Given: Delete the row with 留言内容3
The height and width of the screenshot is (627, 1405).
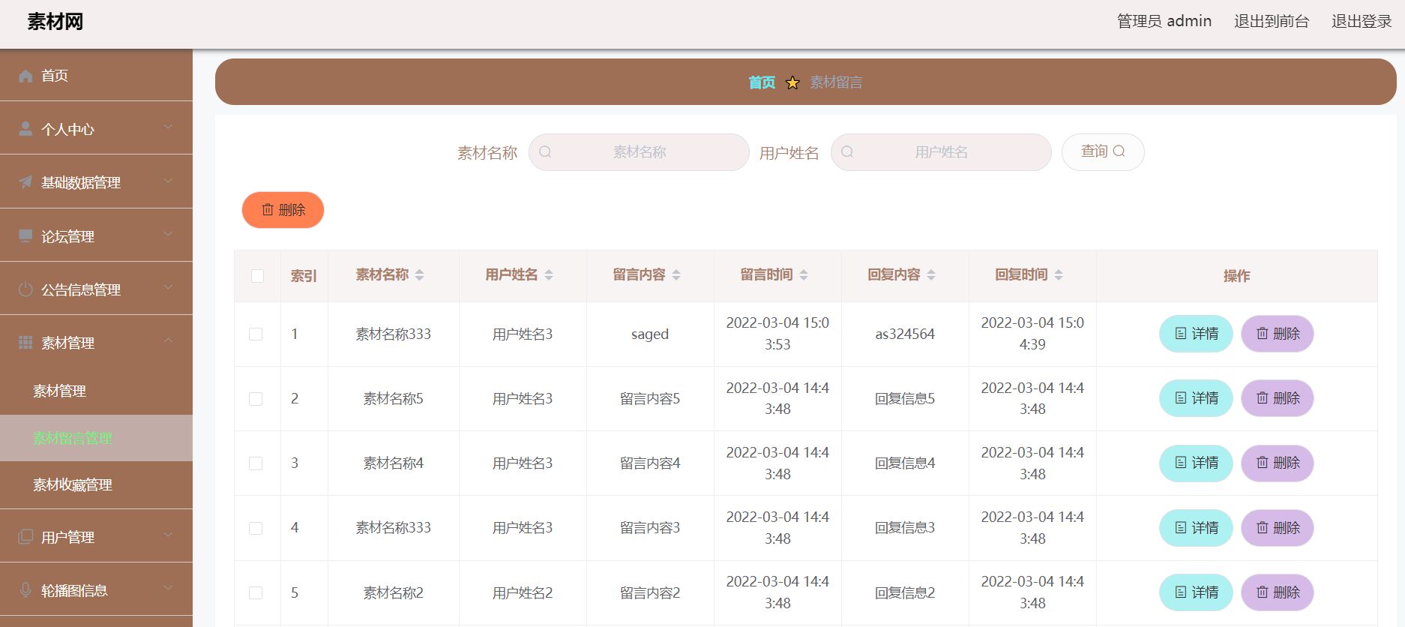Looking at the screenshot, I should 1278,528.
